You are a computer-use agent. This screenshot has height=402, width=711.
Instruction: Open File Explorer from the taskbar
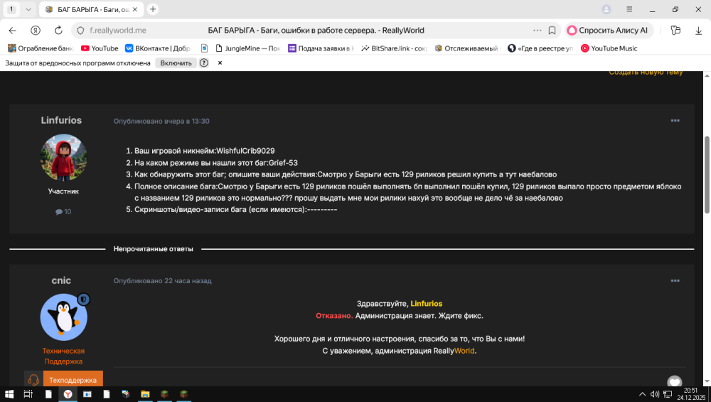(x=145, y=394)
